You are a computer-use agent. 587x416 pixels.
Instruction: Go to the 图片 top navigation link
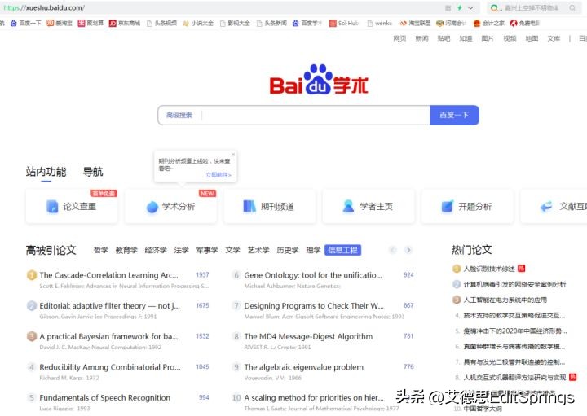click(x=488, y=38)
